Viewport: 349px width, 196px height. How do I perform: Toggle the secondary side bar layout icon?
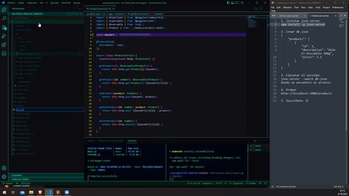pyautogui.click(x=236, y=3)
